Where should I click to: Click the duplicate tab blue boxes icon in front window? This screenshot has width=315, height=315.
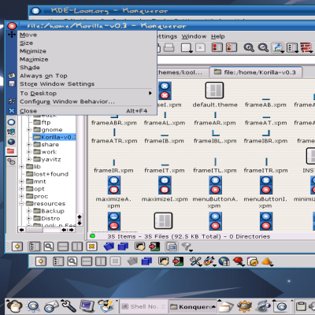109,246
